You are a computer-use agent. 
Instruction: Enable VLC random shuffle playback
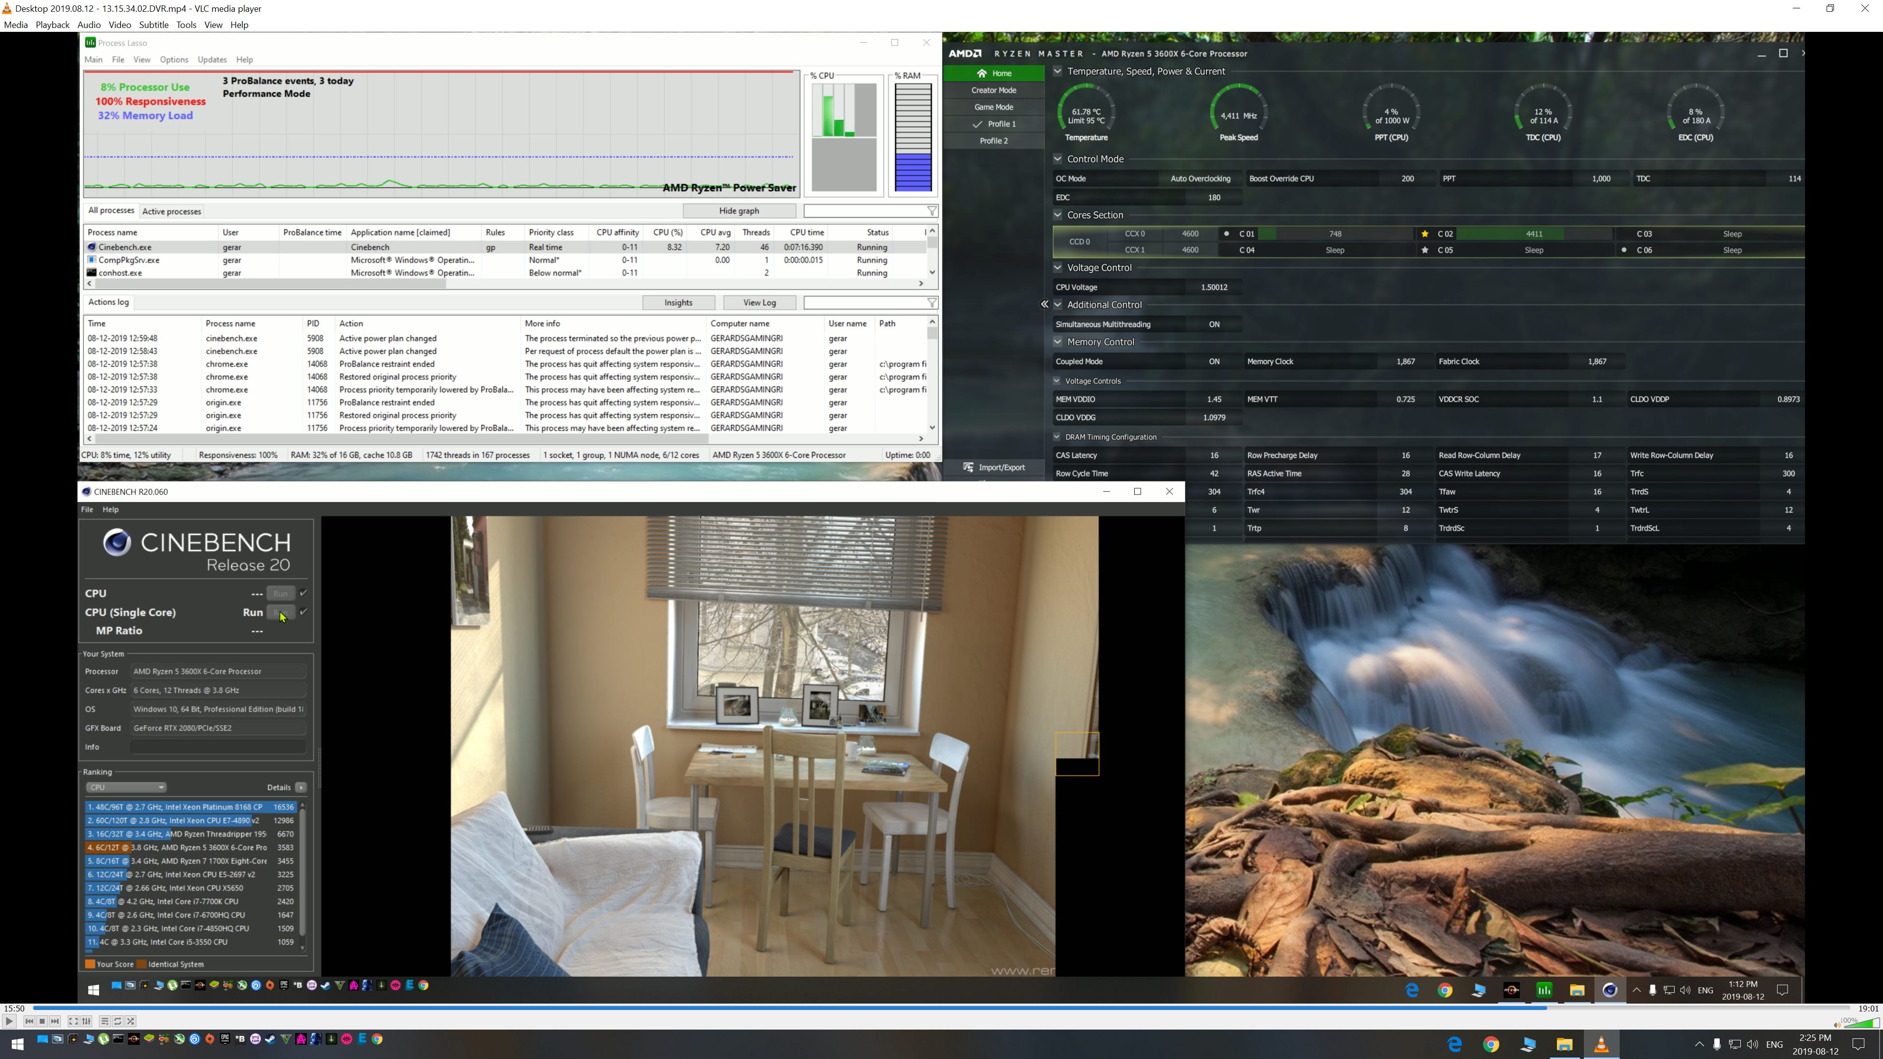pos(131,1021)
